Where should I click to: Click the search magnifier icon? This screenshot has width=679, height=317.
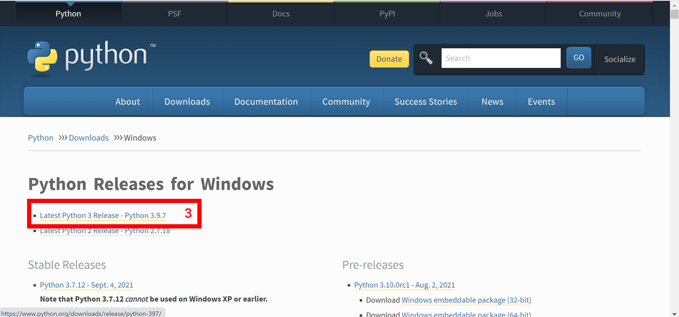coord(426,58)
